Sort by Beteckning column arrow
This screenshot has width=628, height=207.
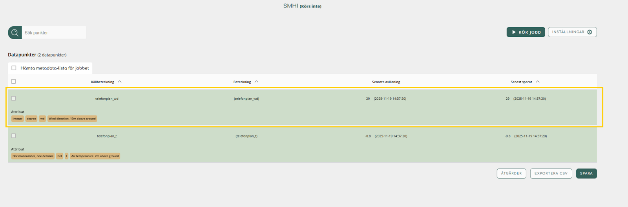(x=256, y=82)
